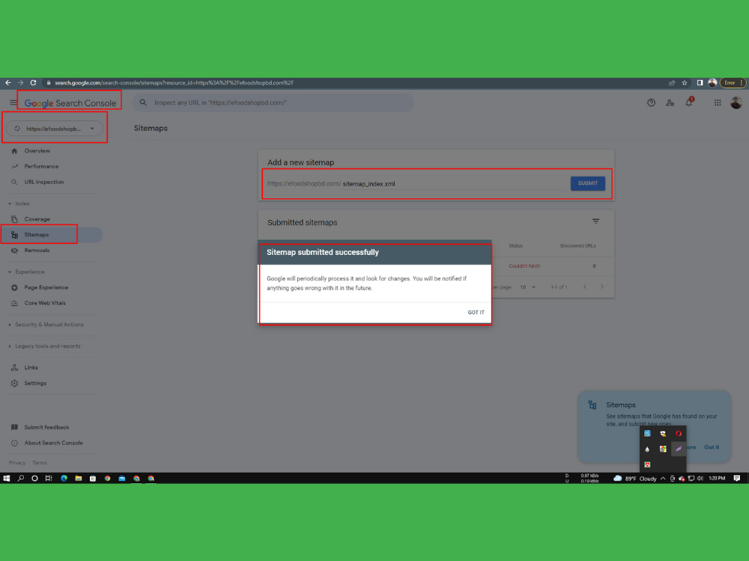Viewport: 749px width, 561px height.
Task: Click the weather 89°F Cloudy widget
Action: tap(635, 479)
